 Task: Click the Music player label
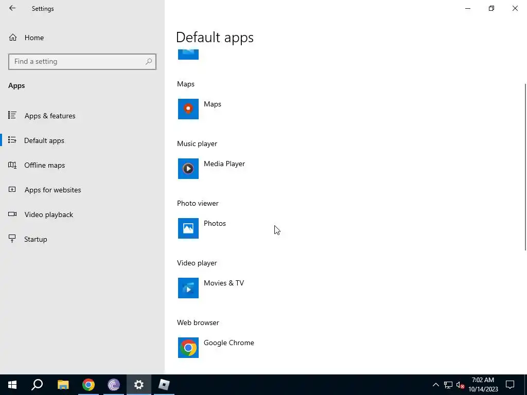(x=197, y=144)
